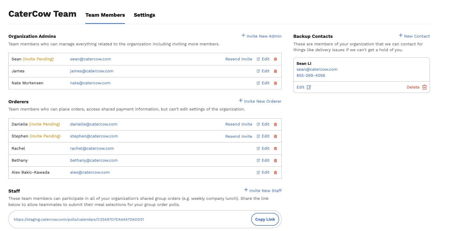
Task: Resend invite to Danielle
Action: (238, 124)
